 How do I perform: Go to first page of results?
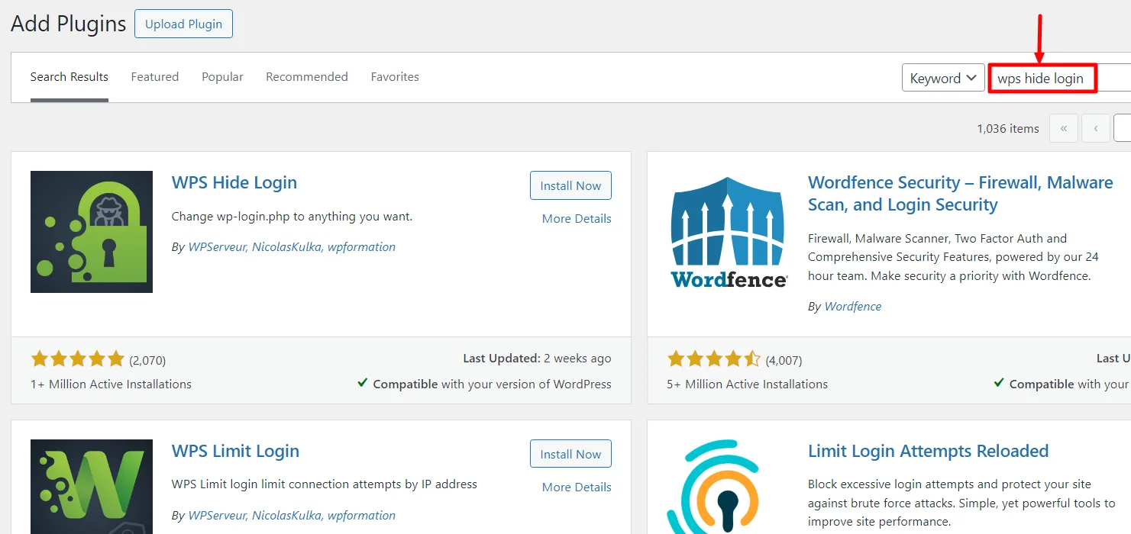1064,128
